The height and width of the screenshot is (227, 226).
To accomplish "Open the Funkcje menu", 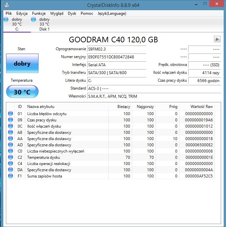I will [39, 13].
